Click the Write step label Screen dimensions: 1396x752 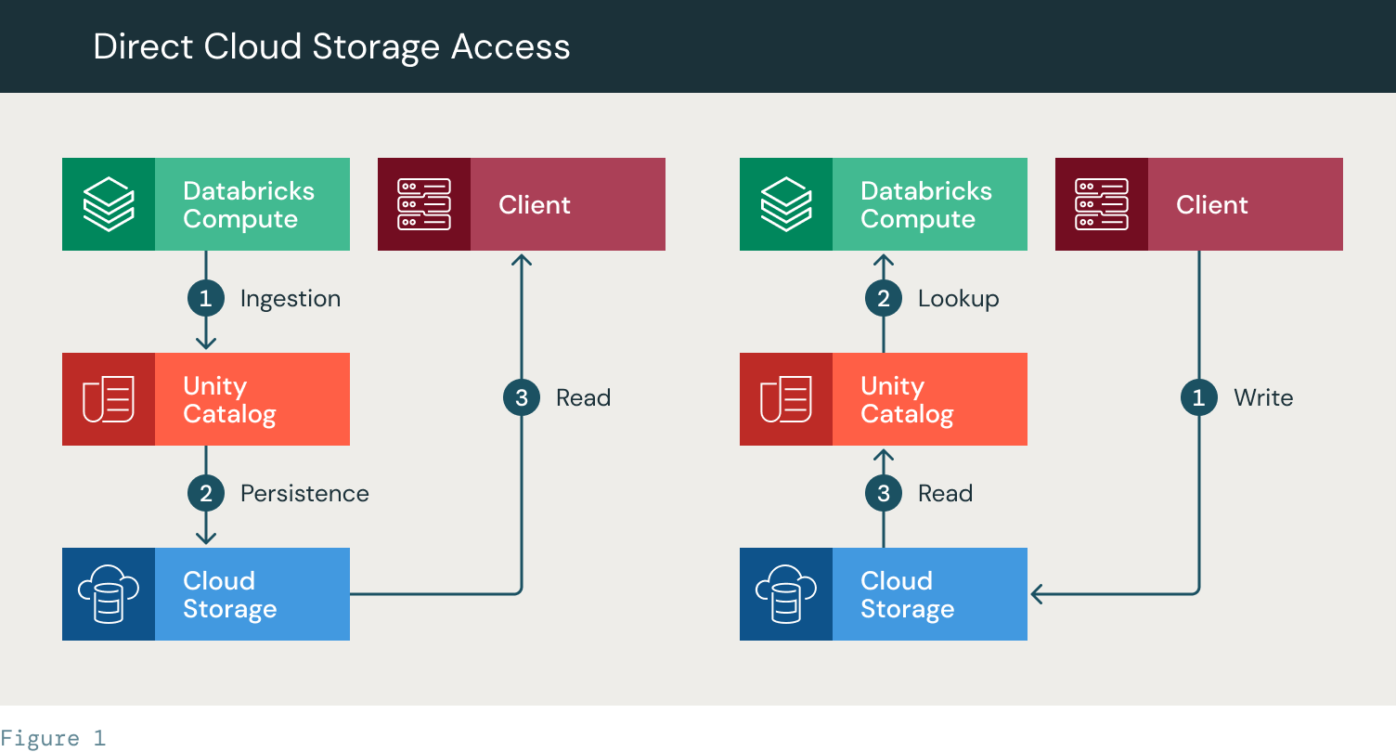(1263, 398)
